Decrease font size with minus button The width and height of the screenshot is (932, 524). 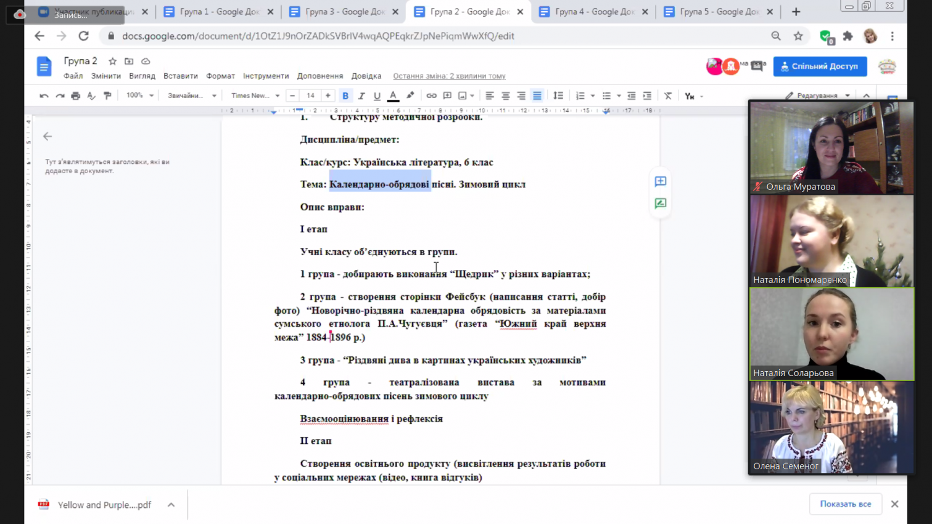[292, 96]
